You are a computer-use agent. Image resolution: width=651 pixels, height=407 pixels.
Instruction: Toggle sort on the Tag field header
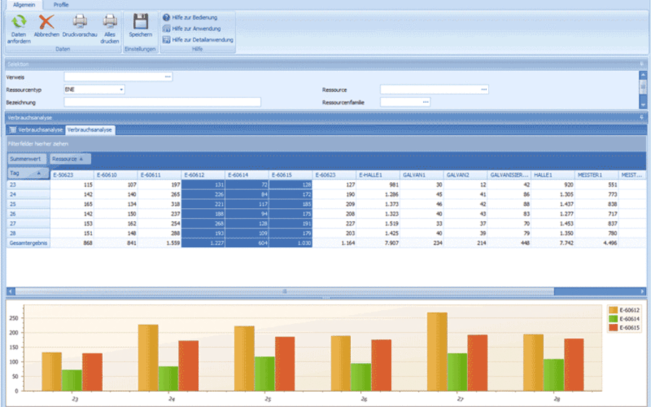27,173
